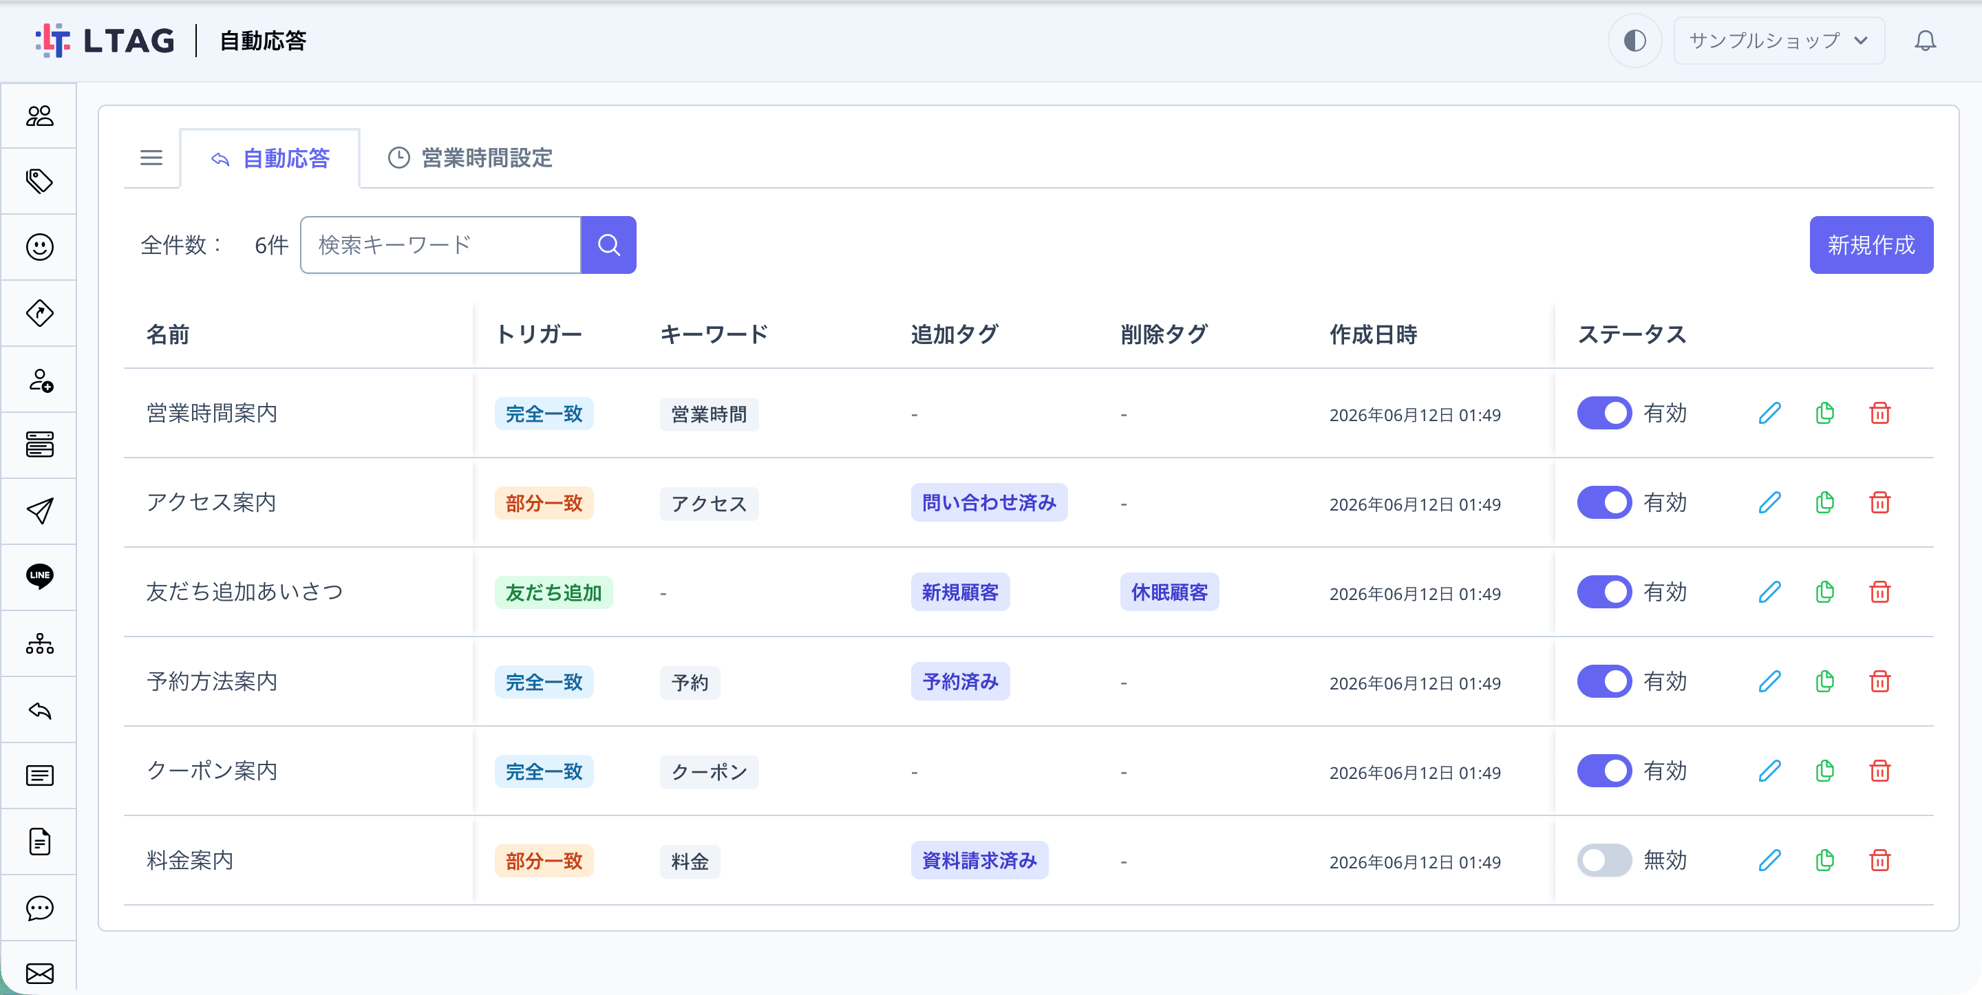1982x995 pixels.
Task: Duplicate the クーポン案内 row
Action: 1824,770
